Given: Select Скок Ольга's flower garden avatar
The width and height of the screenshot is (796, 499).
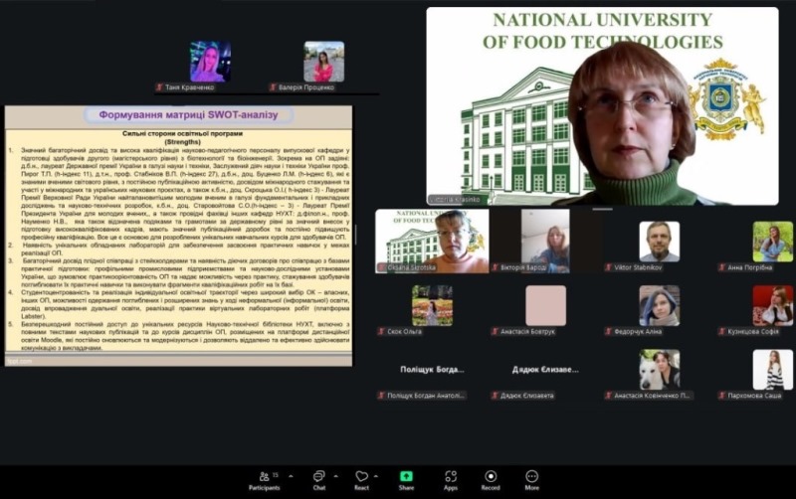Looking at the screenshot, I should coord(432,305).
